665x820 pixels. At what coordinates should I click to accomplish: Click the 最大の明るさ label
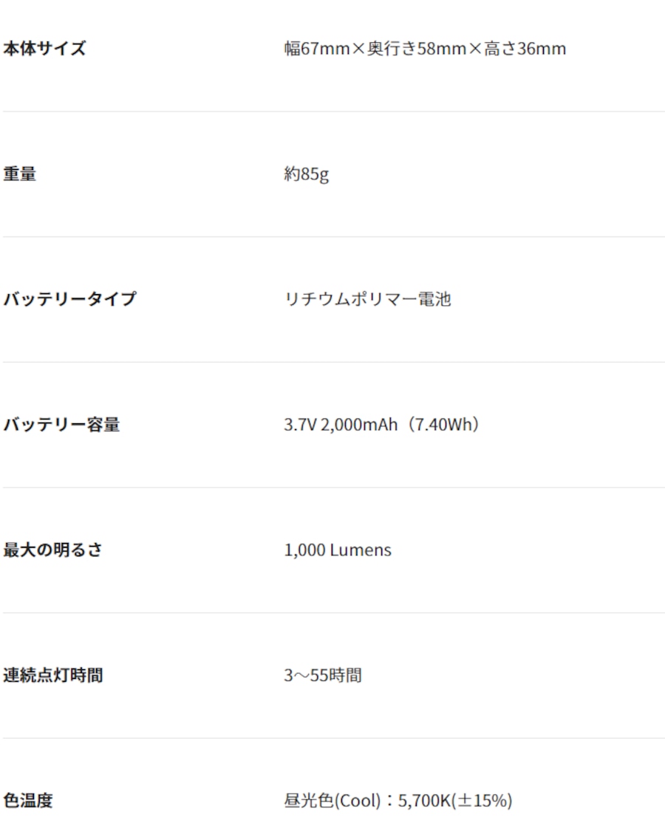coord(52,550)
